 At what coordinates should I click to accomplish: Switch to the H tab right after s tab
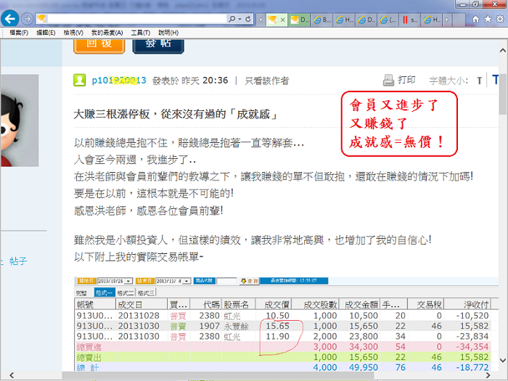432,20
